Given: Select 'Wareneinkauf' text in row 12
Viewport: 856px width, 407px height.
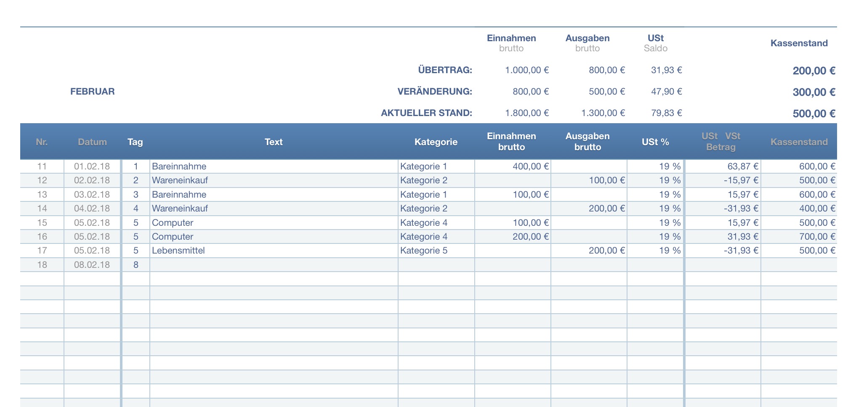Looking at the screenshot, I should click(x=180, y=180).
